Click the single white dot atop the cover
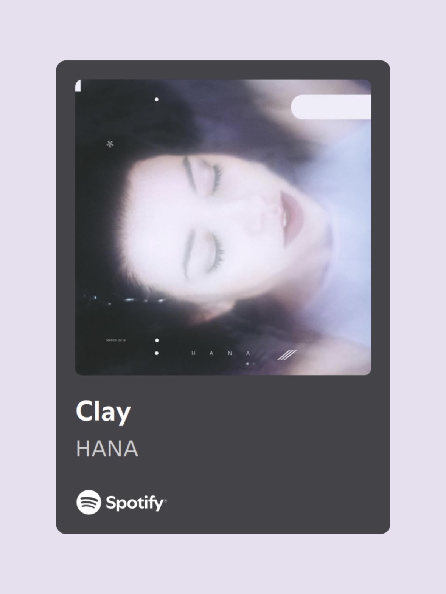The image size is (446, 594). point(157,99)
